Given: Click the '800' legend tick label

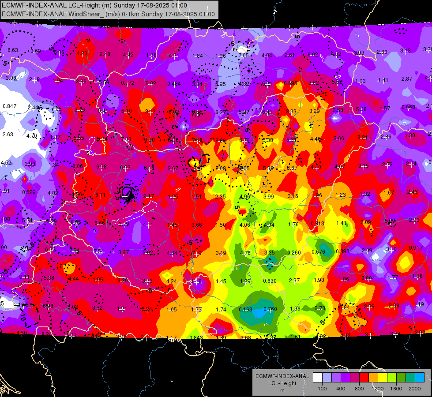Looking at the screenshot, I should pos(359,389).
